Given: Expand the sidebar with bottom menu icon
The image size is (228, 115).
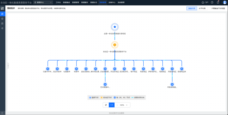Looking at the screenshot, I should 2,113.
